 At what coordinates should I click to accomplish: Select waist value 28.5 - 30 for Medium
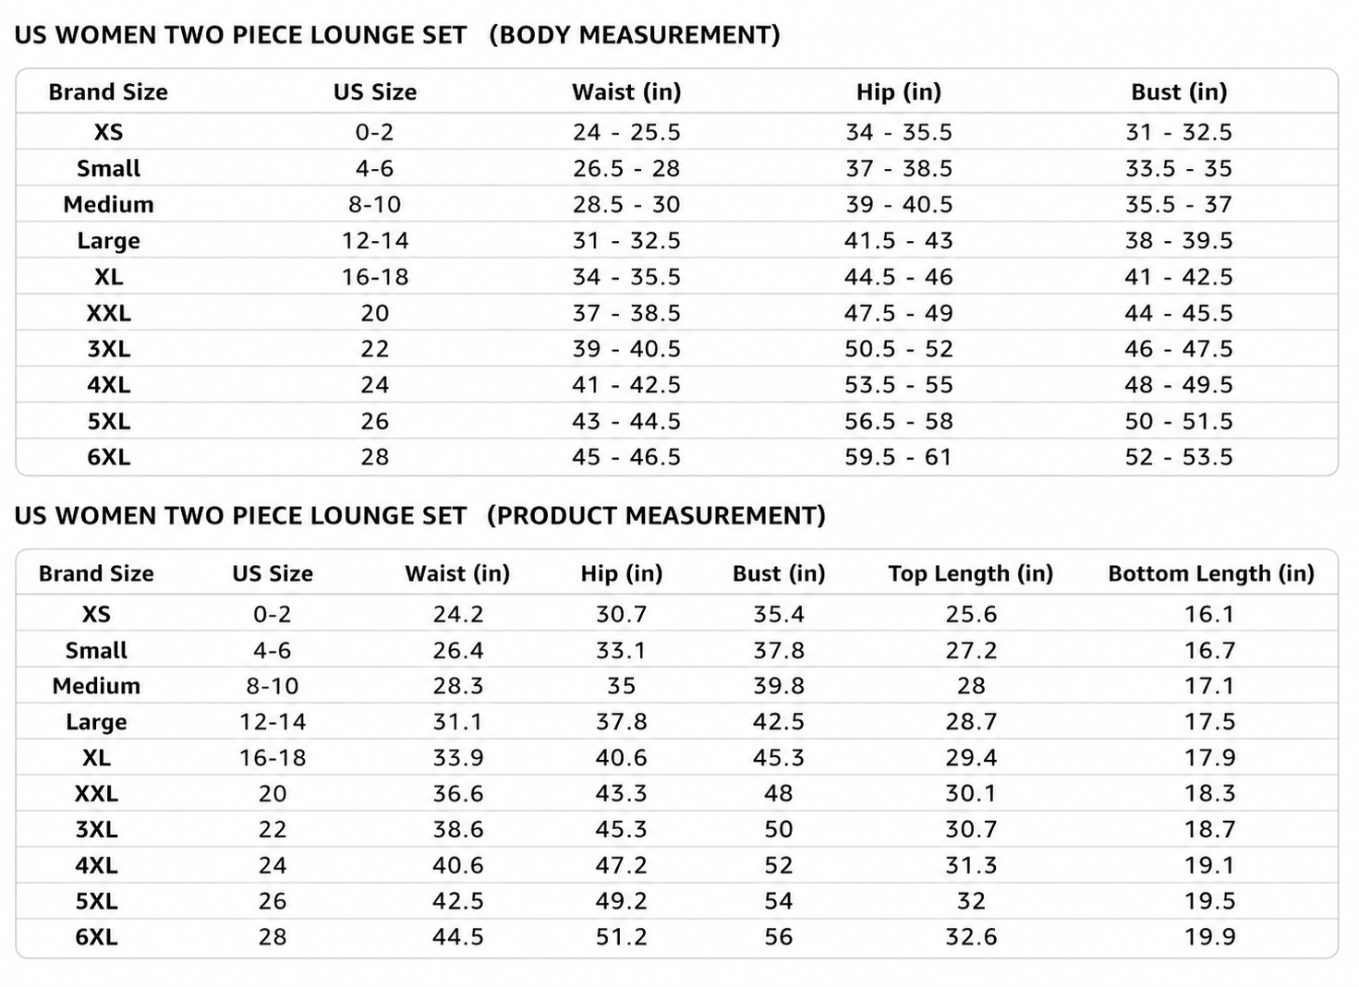click(626, 204)
